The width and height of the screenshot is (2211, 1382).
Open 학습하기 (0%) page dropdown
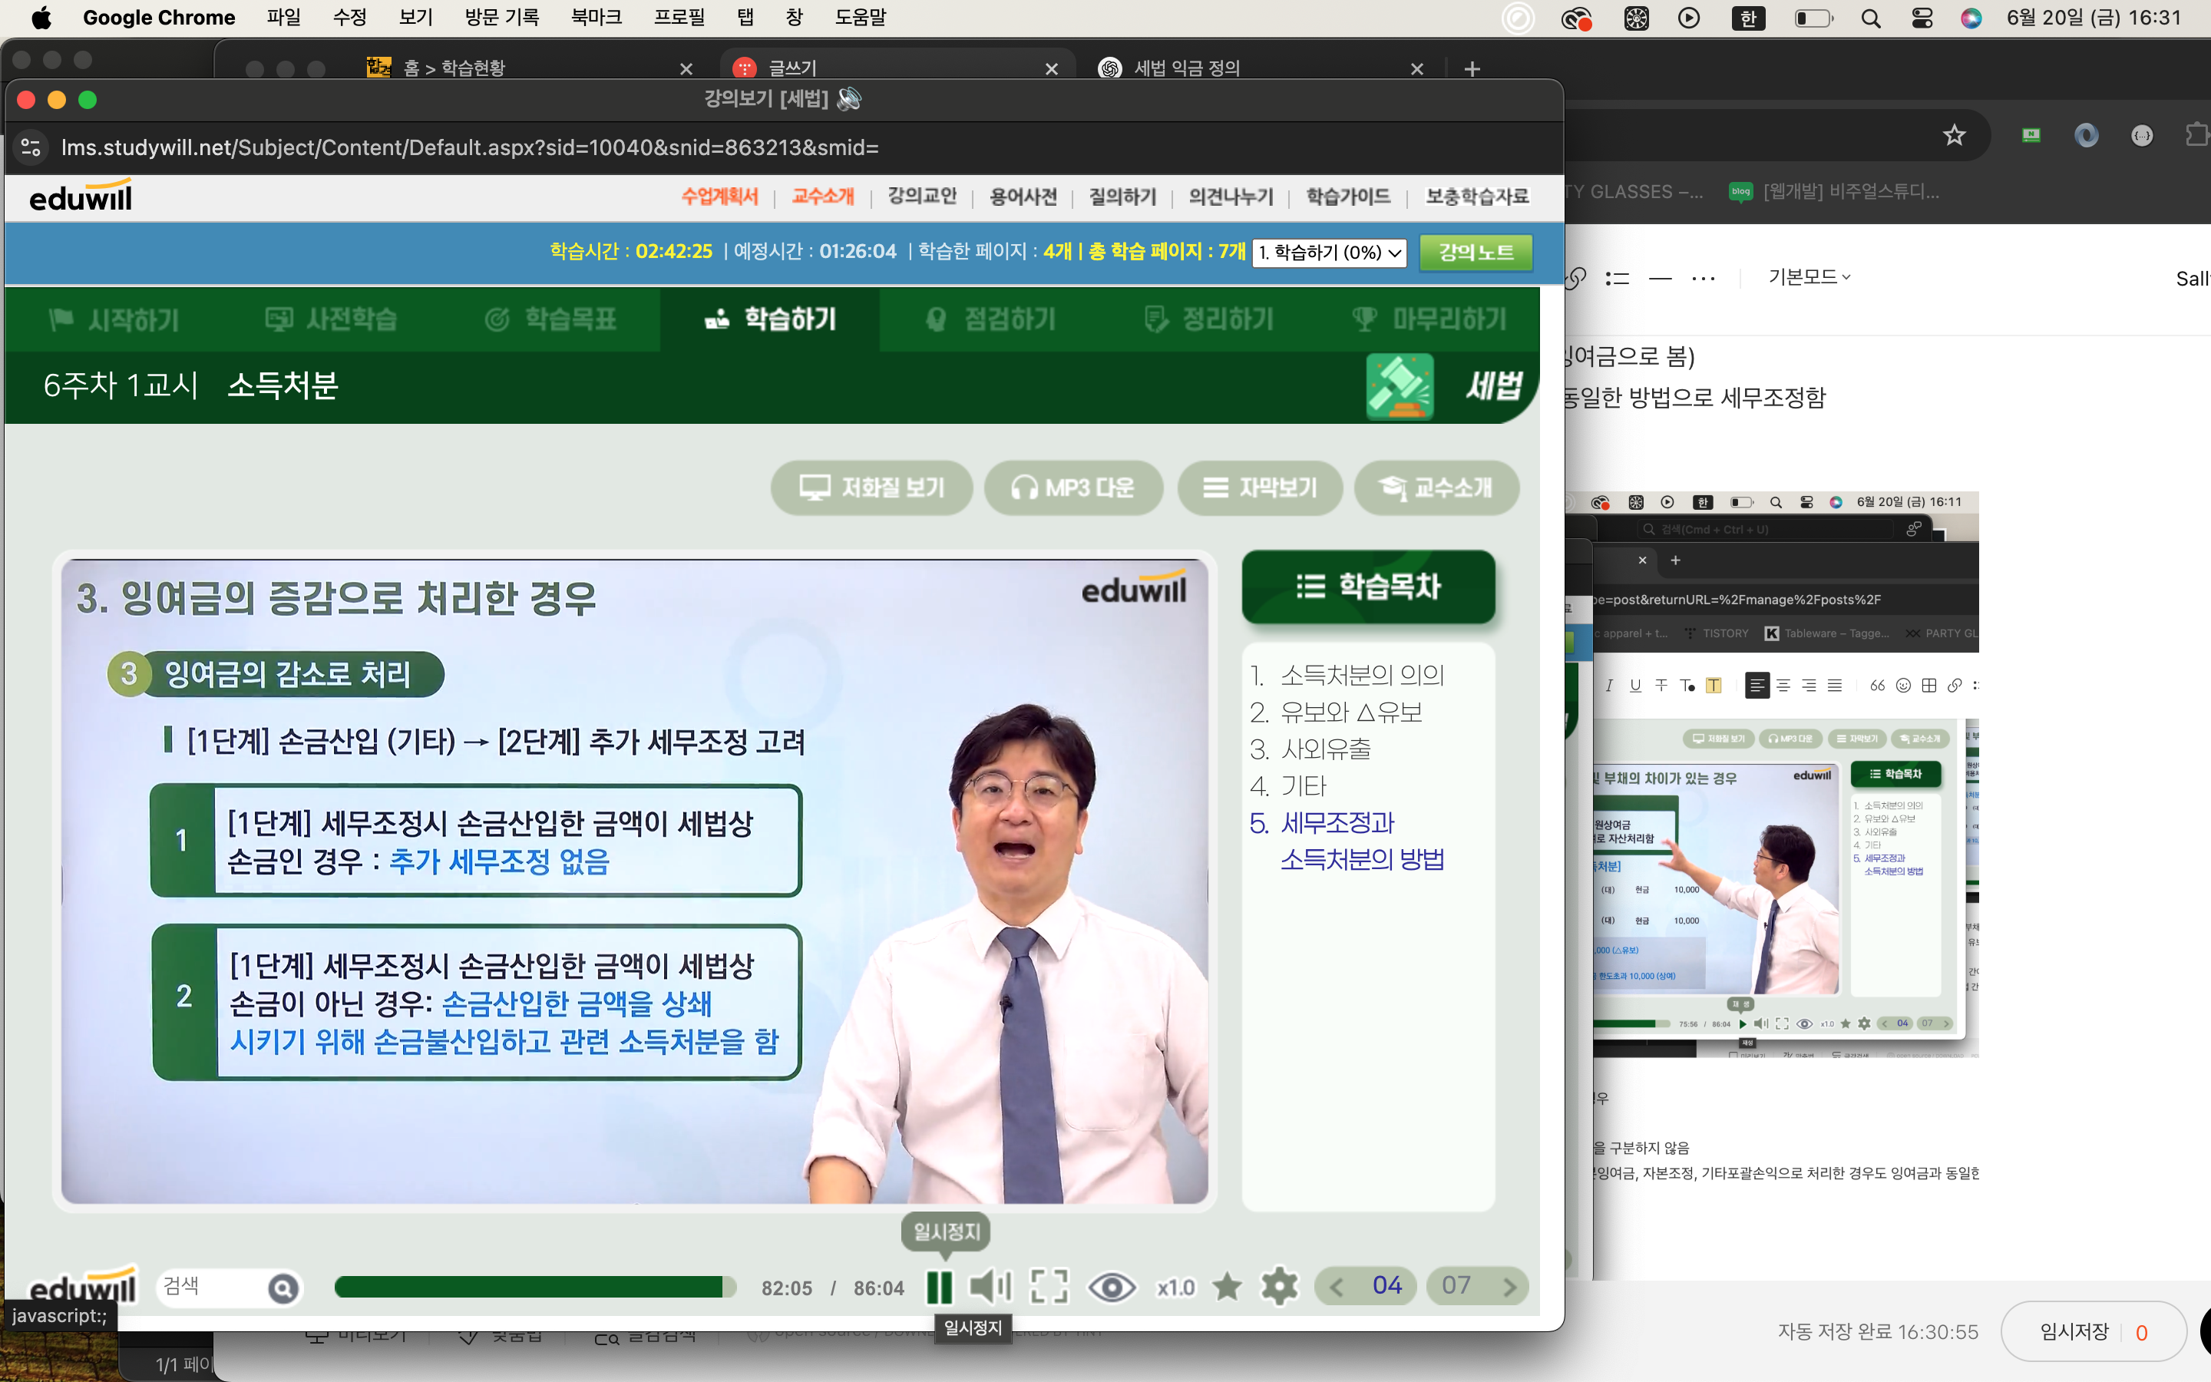(x=1330, y=253)
